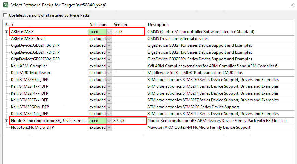Click 'STMicroelectronics STM32G0 Series Device Support' description
The height and width of the screenshot is (164, 297).
pyautogui.click(x=193, y=107)
